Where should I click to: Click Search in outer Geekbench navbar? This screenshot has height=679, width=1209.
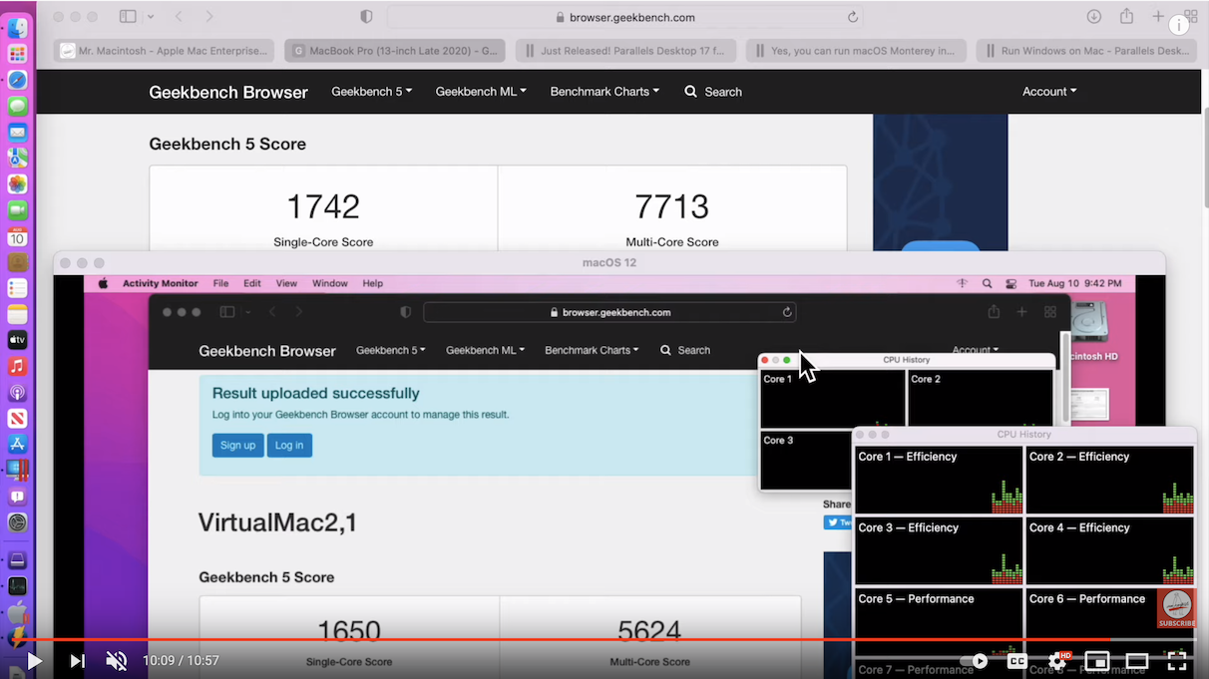tap(713, 92)
